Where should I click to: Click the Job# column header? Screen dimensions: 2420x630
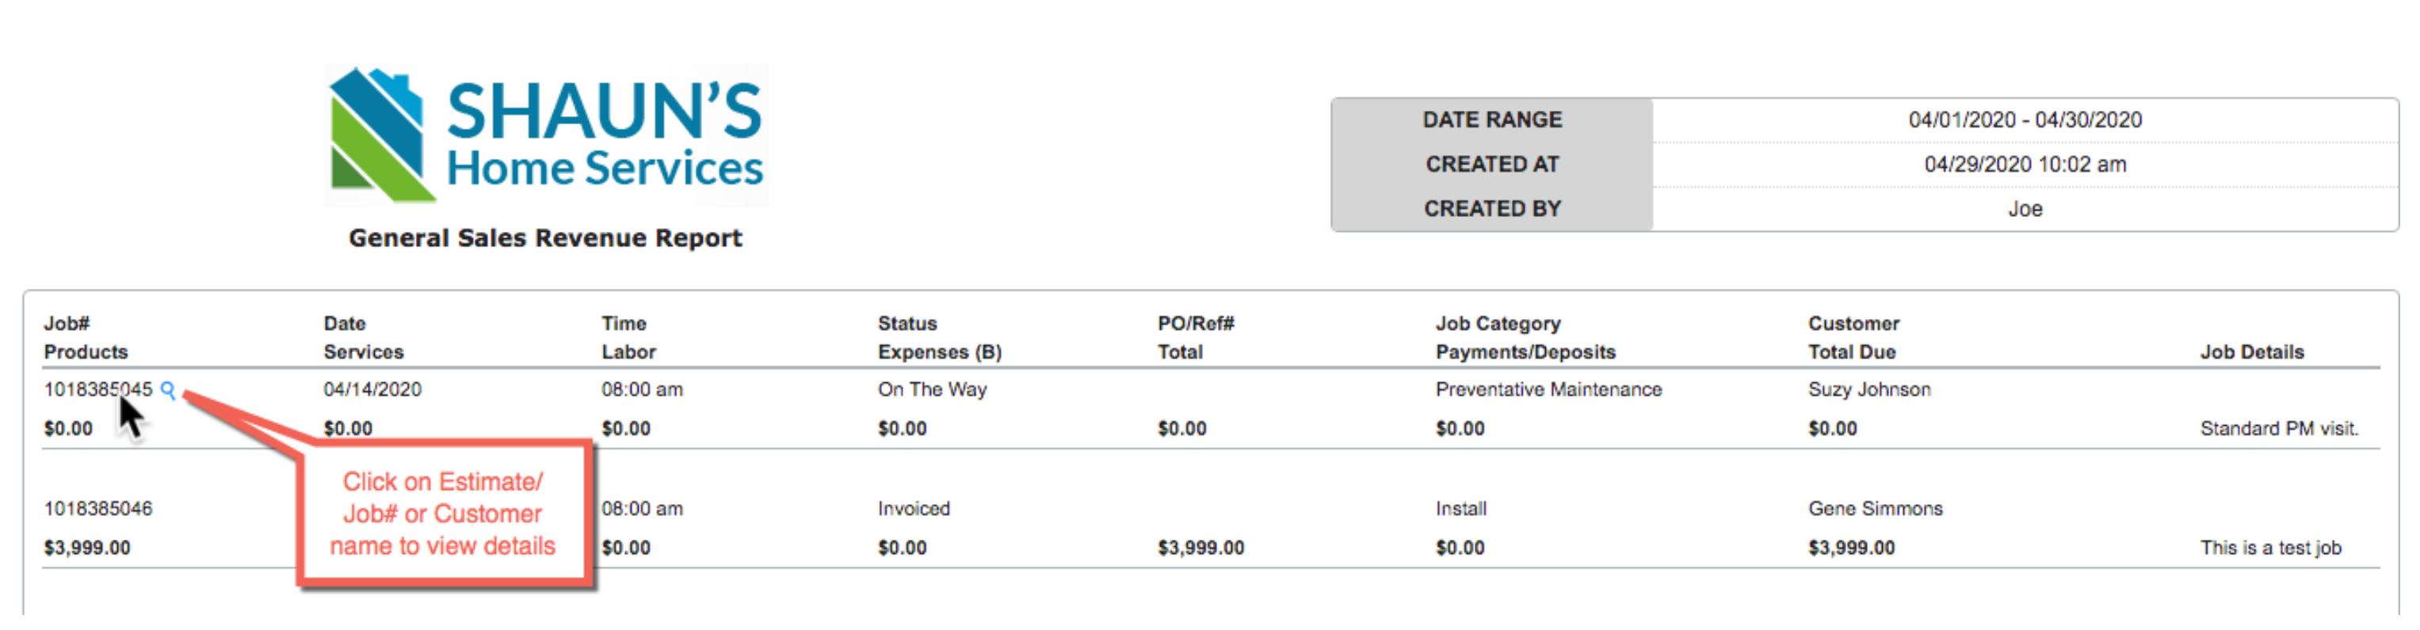click(x=67, y=324)
